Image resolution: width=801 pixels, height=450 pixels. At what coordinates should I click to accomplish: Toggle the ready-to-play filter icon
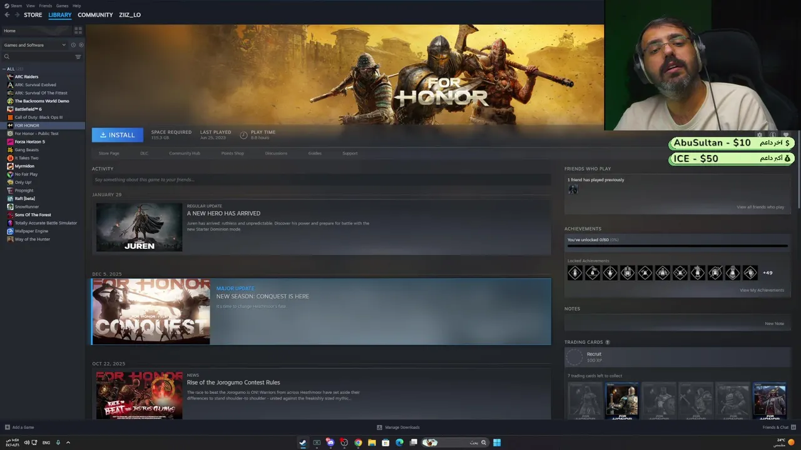click(x=81, y=45)
